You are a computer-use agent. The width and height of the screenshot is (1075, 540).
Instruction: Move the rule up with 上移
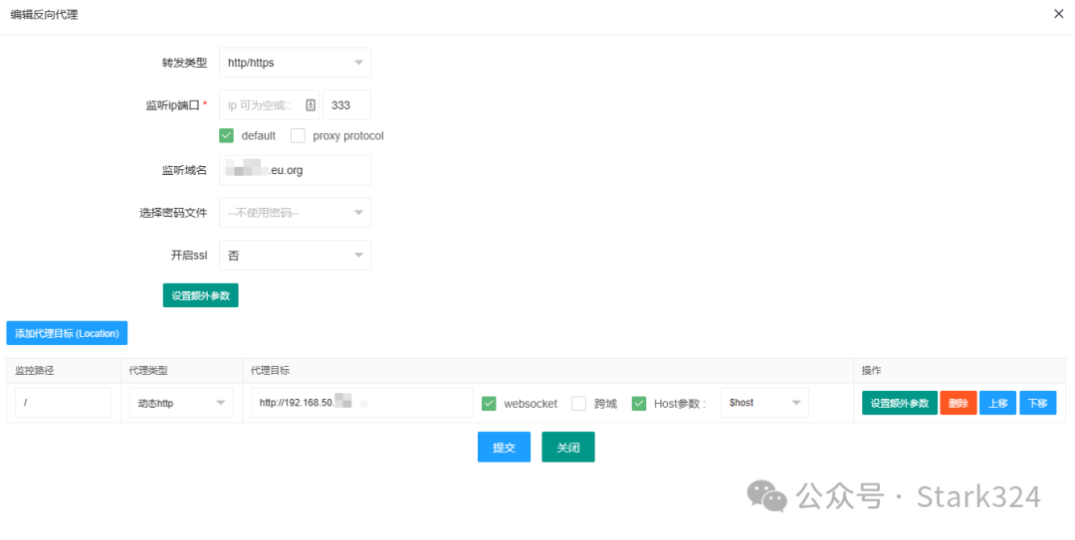pos(997,404)
